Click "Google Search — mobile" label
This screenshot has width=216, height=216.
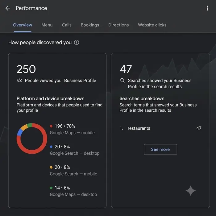[73, 174]
